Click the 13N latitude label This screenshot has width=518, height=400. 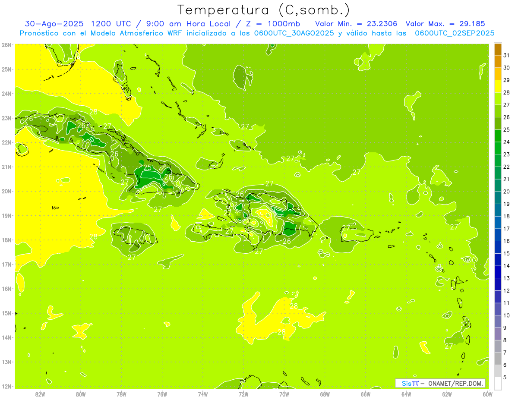coord(6,362)
